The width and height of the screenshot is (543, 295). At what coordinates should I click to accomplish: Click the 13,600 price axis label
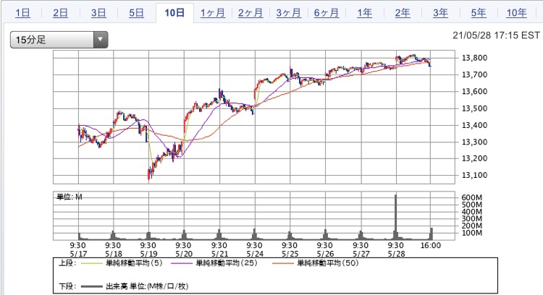474,91
